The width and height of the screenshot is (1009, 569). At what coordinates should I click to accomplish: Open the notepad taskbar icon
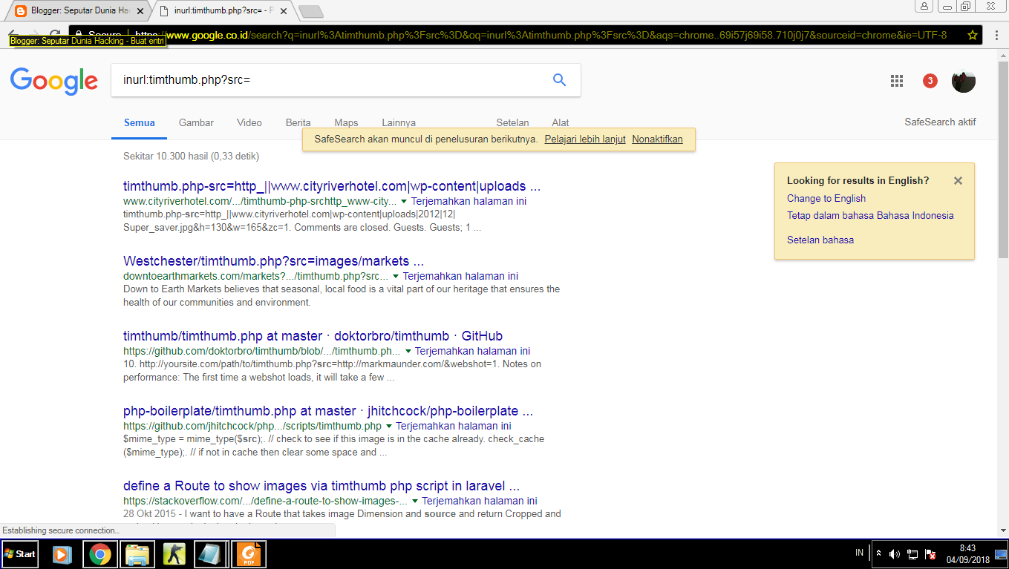point(211,554)
